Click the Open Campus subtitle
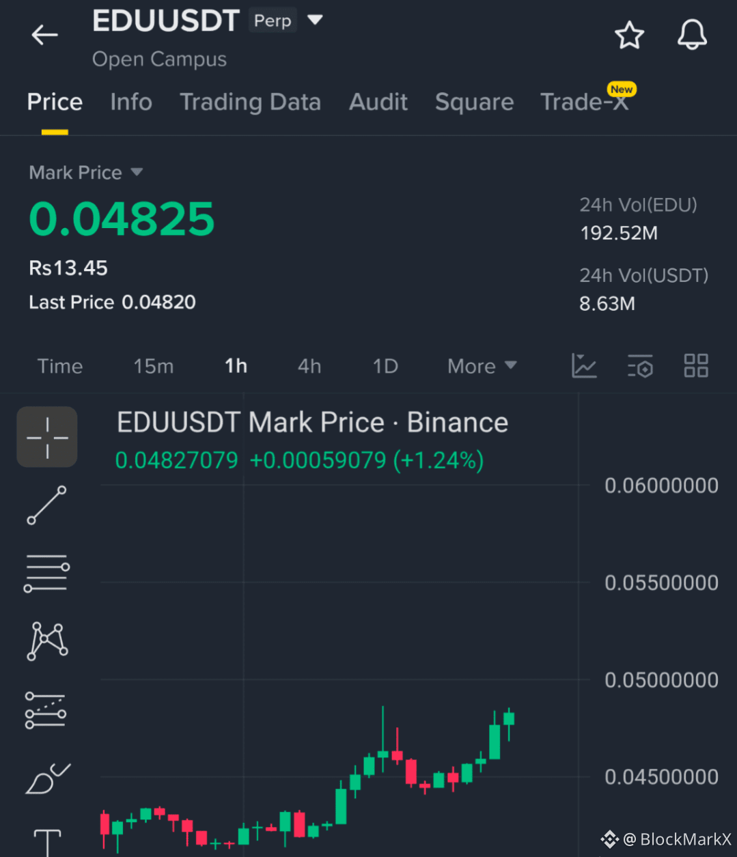This screenshot has width=737, height=857. [159, 59]
